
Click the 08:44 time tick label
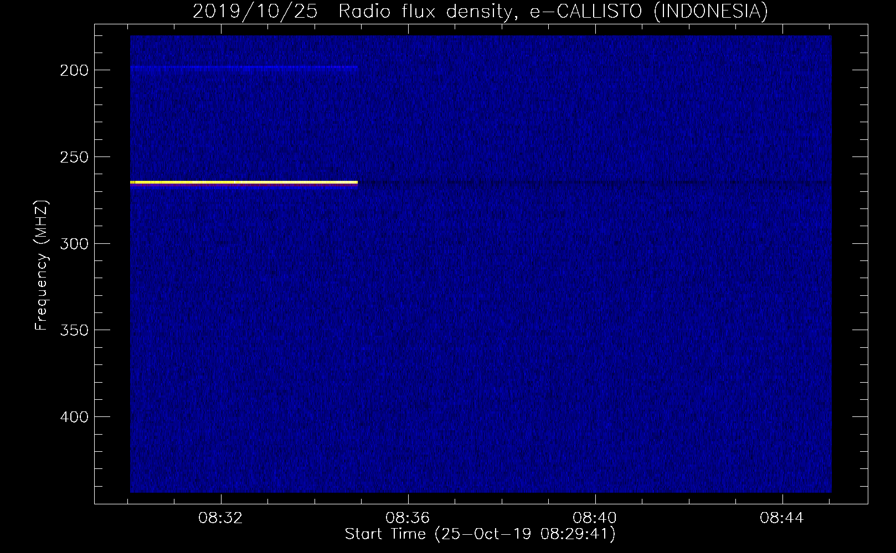click(782, 518)
